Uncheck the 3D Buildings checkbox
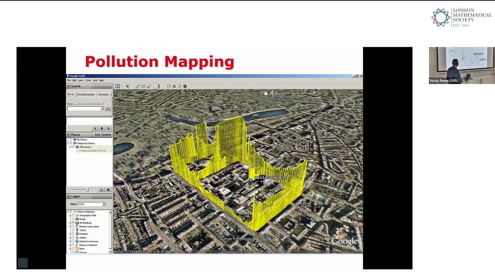The width and height of the screenshot is (495, 278). (x=73, y=222)
